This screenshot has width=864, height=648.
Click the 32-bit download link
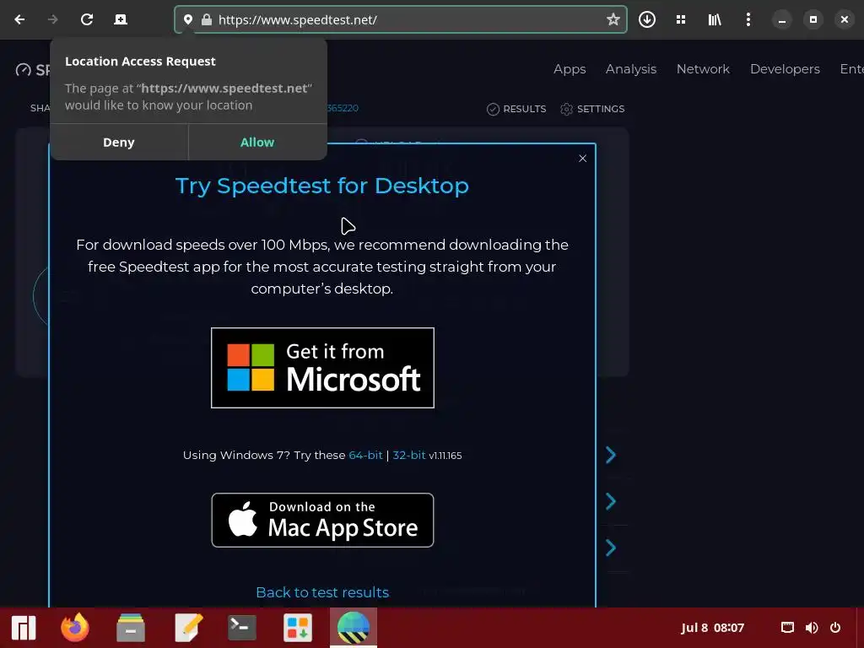click(409, 455)
